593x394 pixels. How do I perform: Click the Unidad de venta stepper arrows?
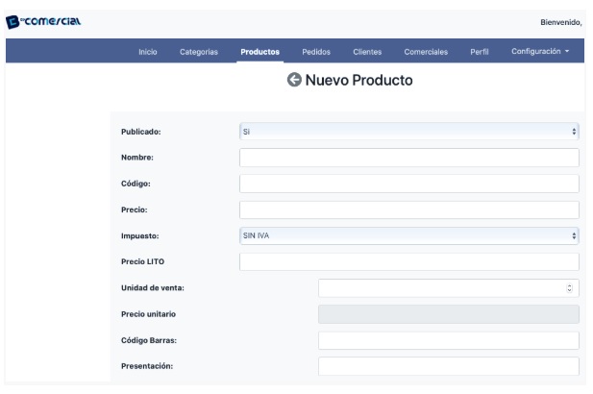pyautogui.click(x=569, y=288)
